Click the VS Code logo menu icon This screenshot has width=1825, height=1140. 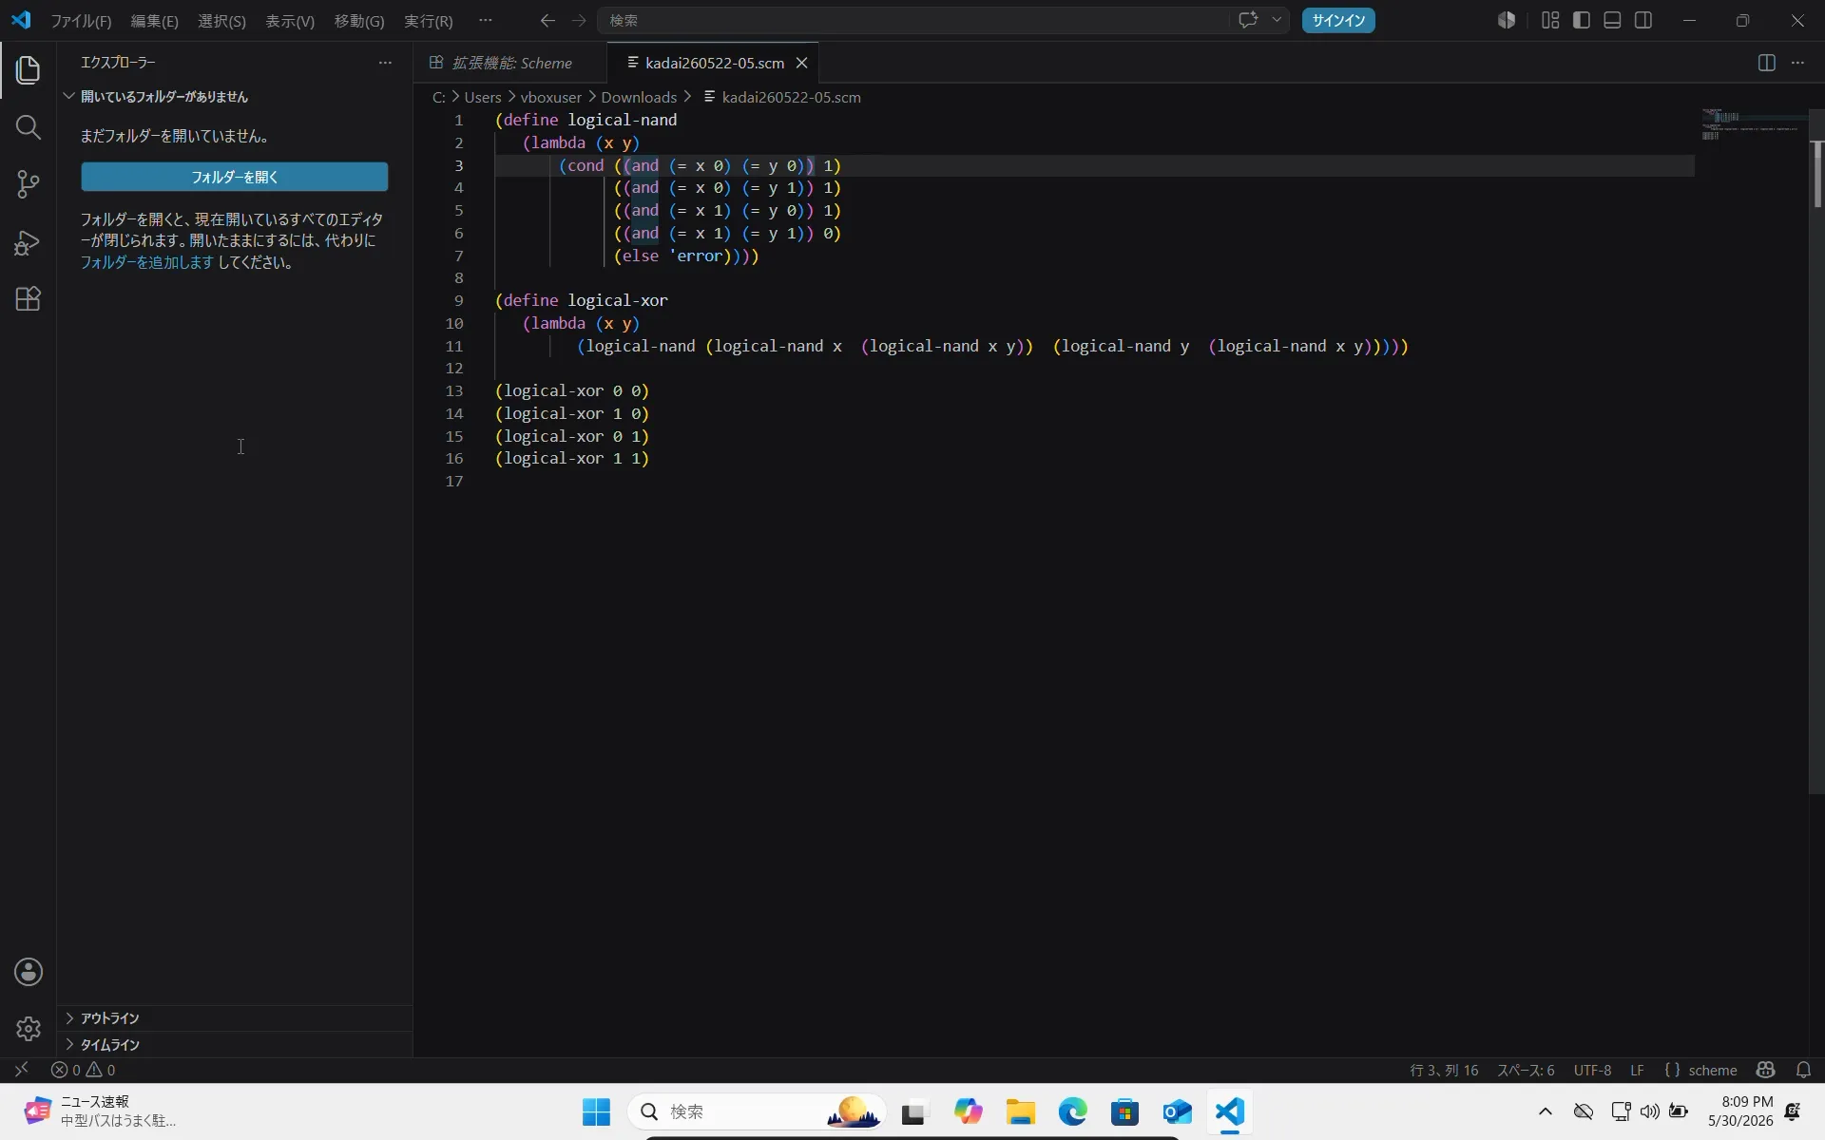21,20
